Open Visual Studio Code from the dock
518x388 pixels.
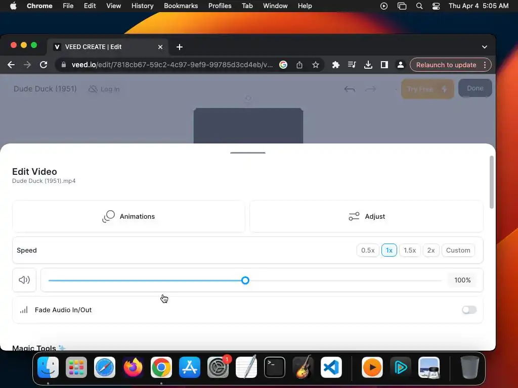click(x=331, y=367)
